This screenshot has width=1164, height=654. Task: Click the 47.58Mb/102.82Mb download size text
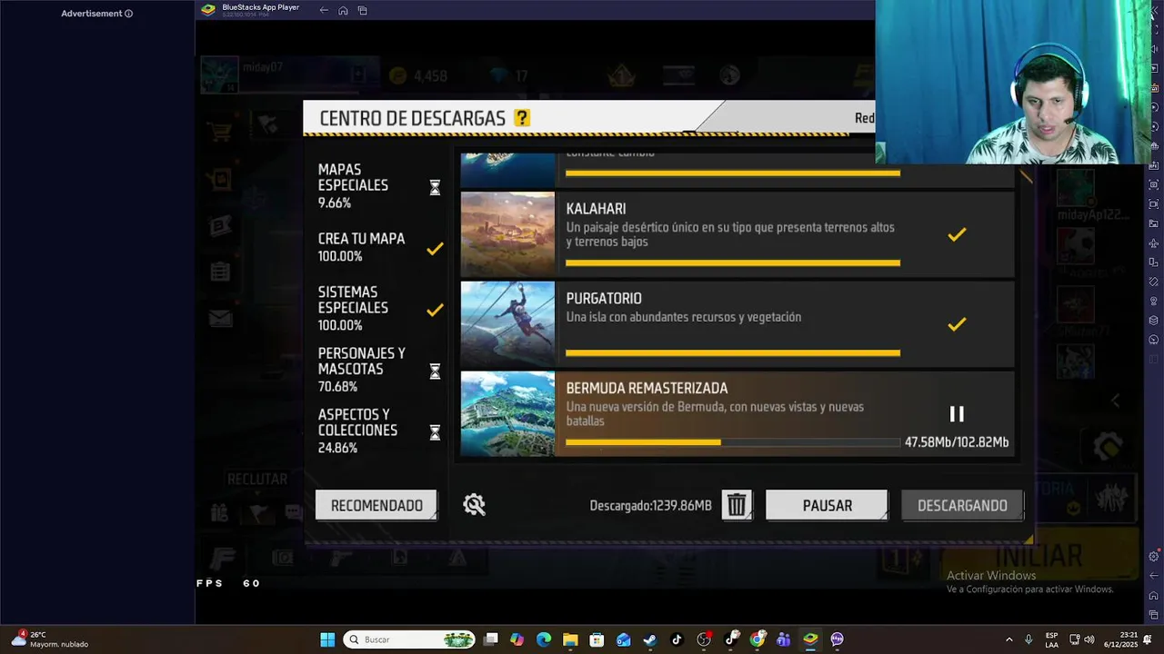[957, 442]
